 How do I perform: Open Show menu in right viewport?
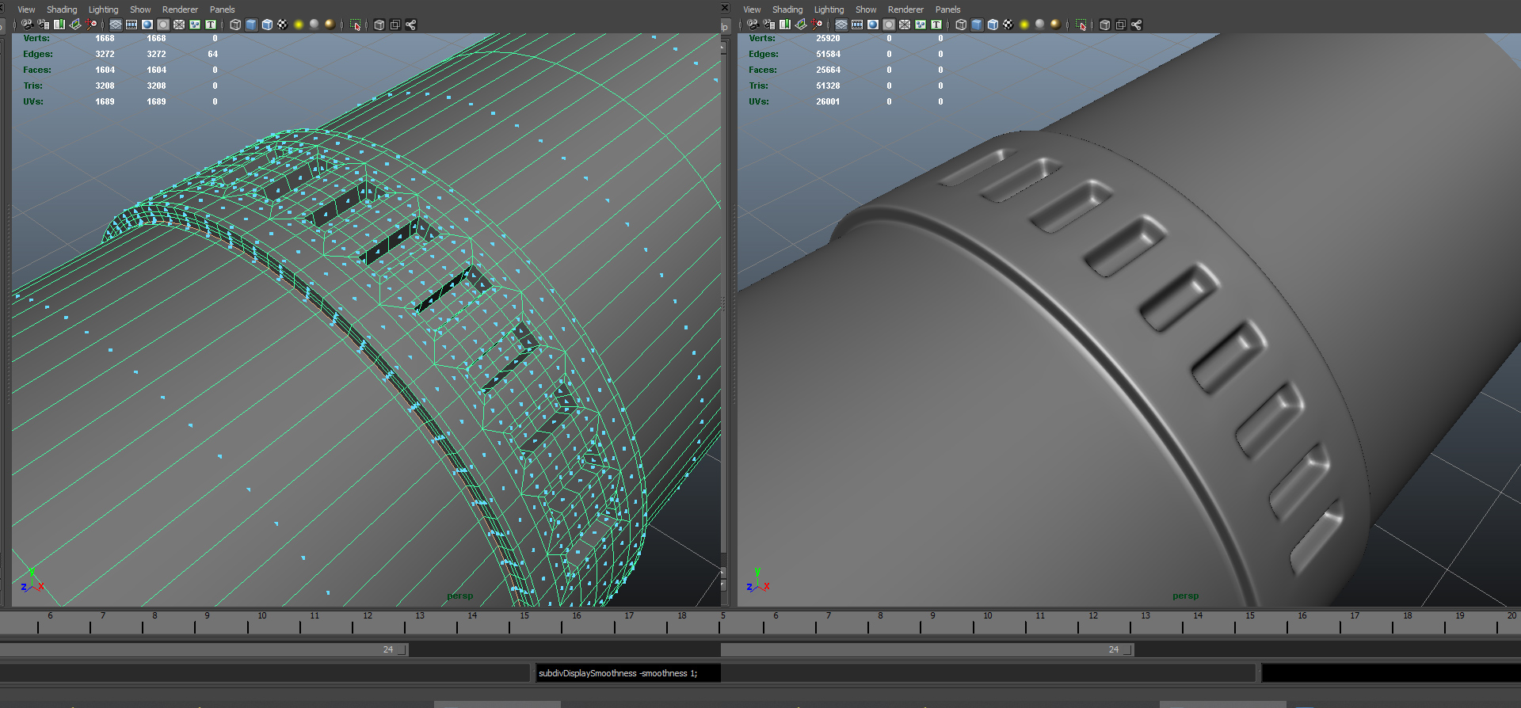(x=866, y=10)
